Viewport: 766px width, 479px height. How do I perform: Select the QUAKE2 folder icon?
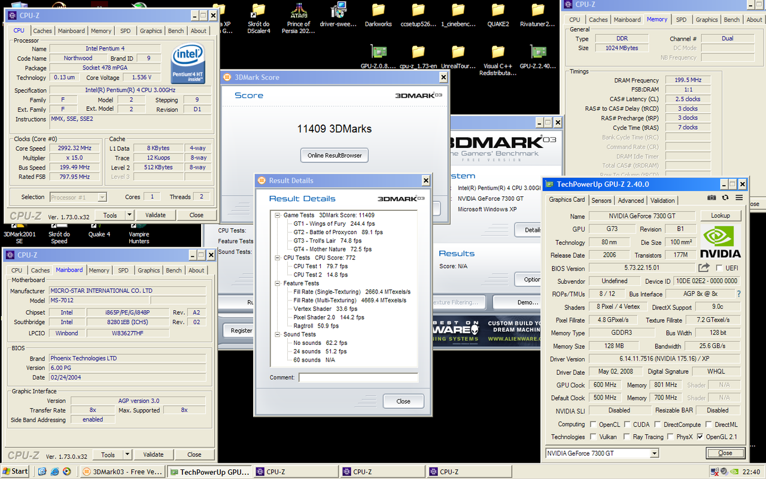498,16
